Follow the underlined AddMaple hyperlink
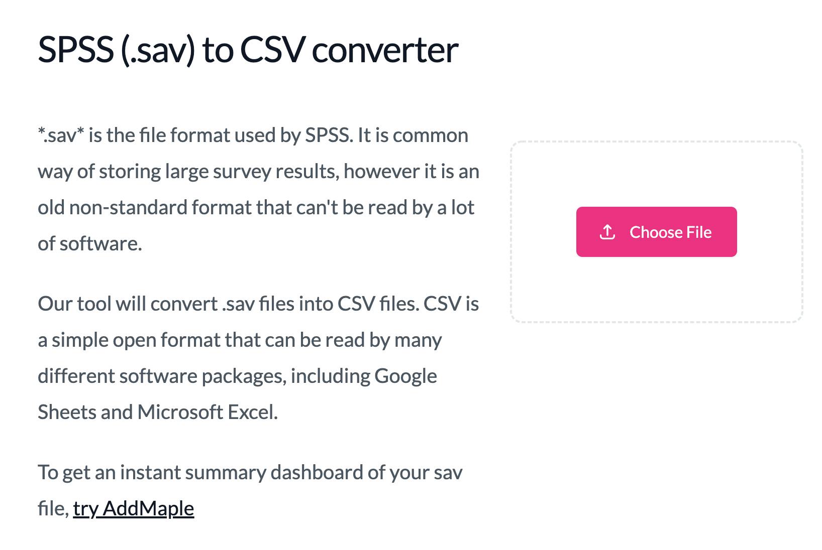This screenshot has width=822, height=550. pyautogui.click(x=133, y=508)
